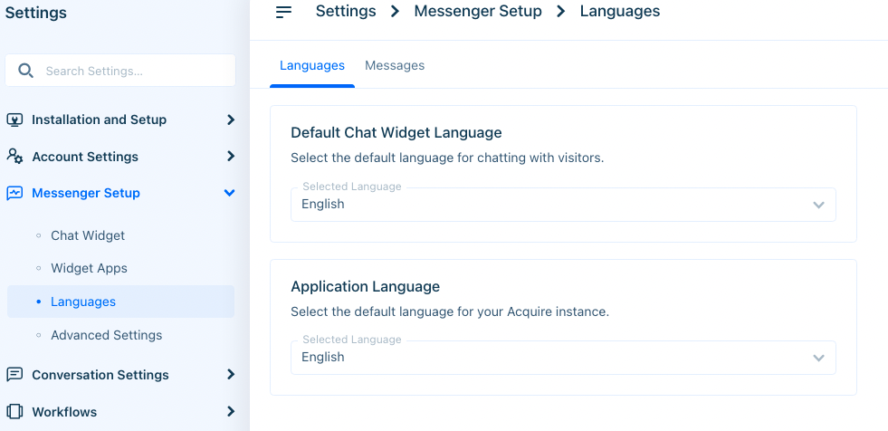Screen dimensions: 888x431
Task: Click the Conversation Settings speech bubble icon
Action: 14,374
